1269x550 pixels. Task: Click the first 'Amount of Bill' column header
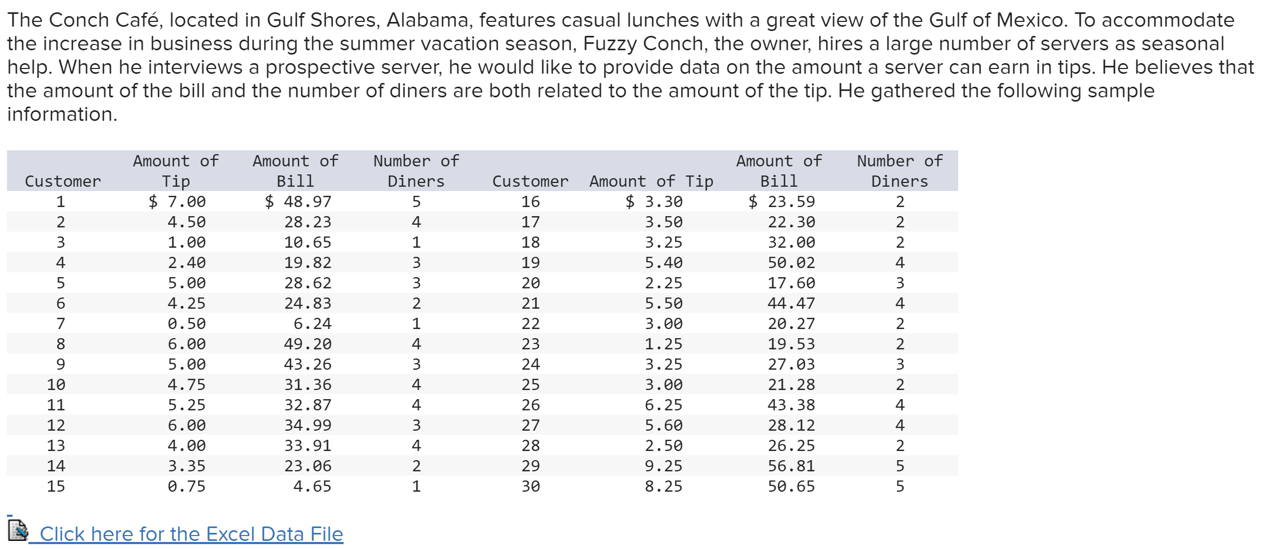[x=295, y=171]
